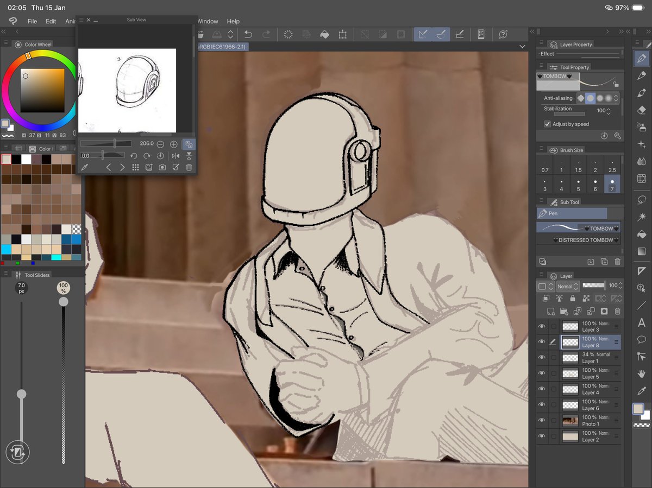Open the Help menu
Viewport: 652px width, 488px height.
point(233,21)
